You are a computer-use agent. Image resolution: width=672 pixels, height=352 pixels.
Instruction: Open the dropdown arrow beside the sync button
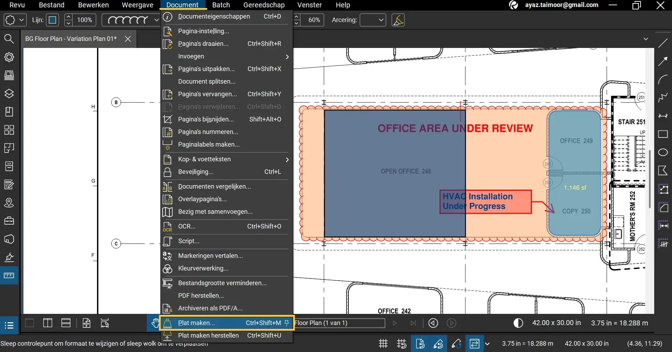tap(487, 344)
